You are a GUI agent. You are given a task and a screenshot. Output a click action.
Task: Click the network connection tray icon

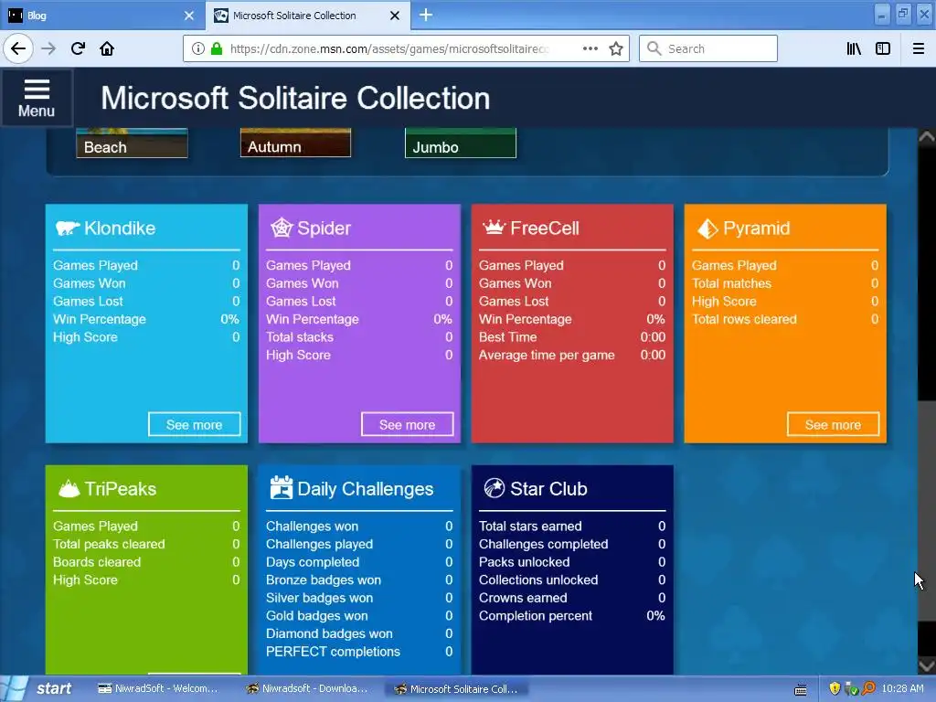click(x=851, y=689)
